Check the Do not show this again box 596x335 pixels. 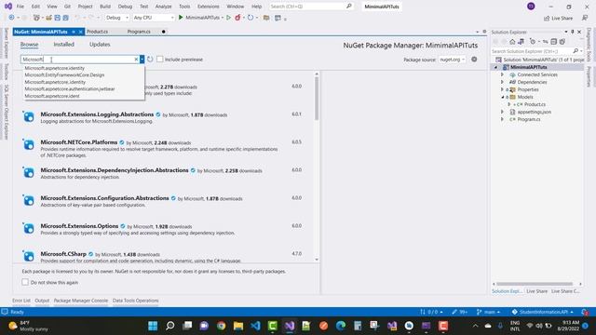pyautogui.click(x=25, y=282)
